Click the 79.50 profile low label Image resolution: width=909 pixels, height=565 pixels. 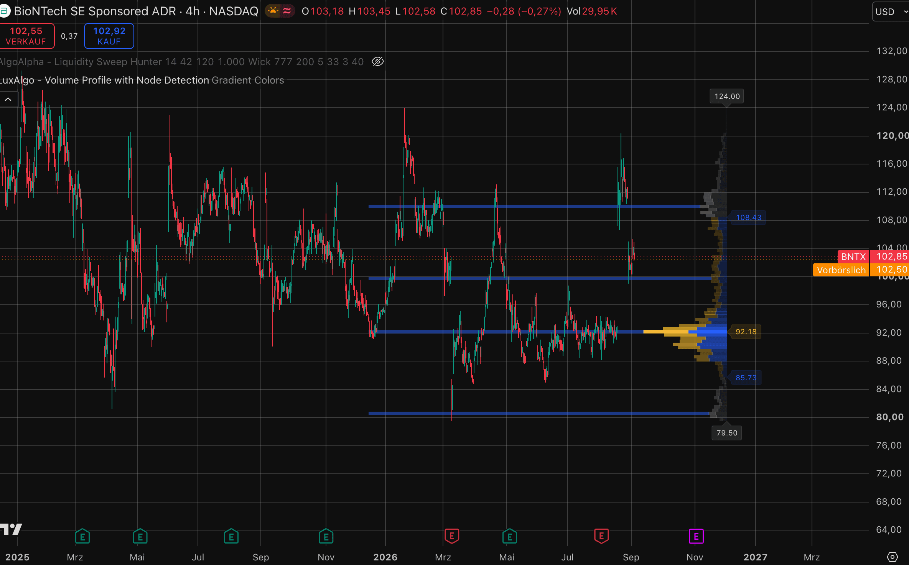[727, 433]
